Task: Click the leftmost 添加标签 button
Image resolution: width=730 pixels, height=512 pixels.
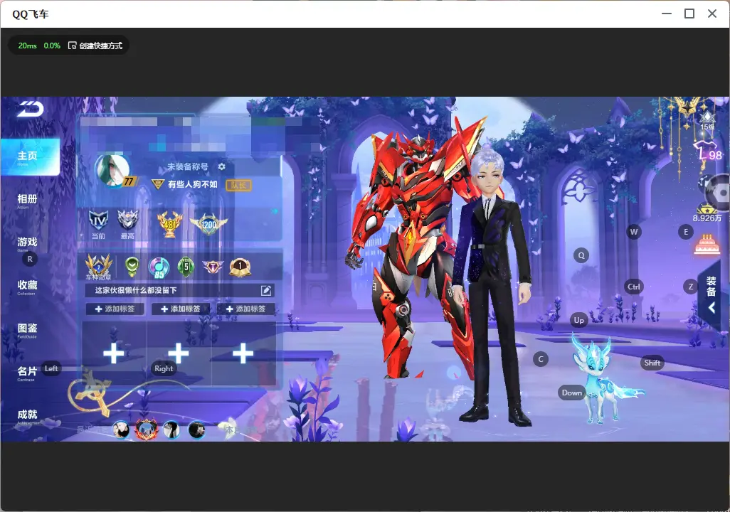Action: [115, 309]
